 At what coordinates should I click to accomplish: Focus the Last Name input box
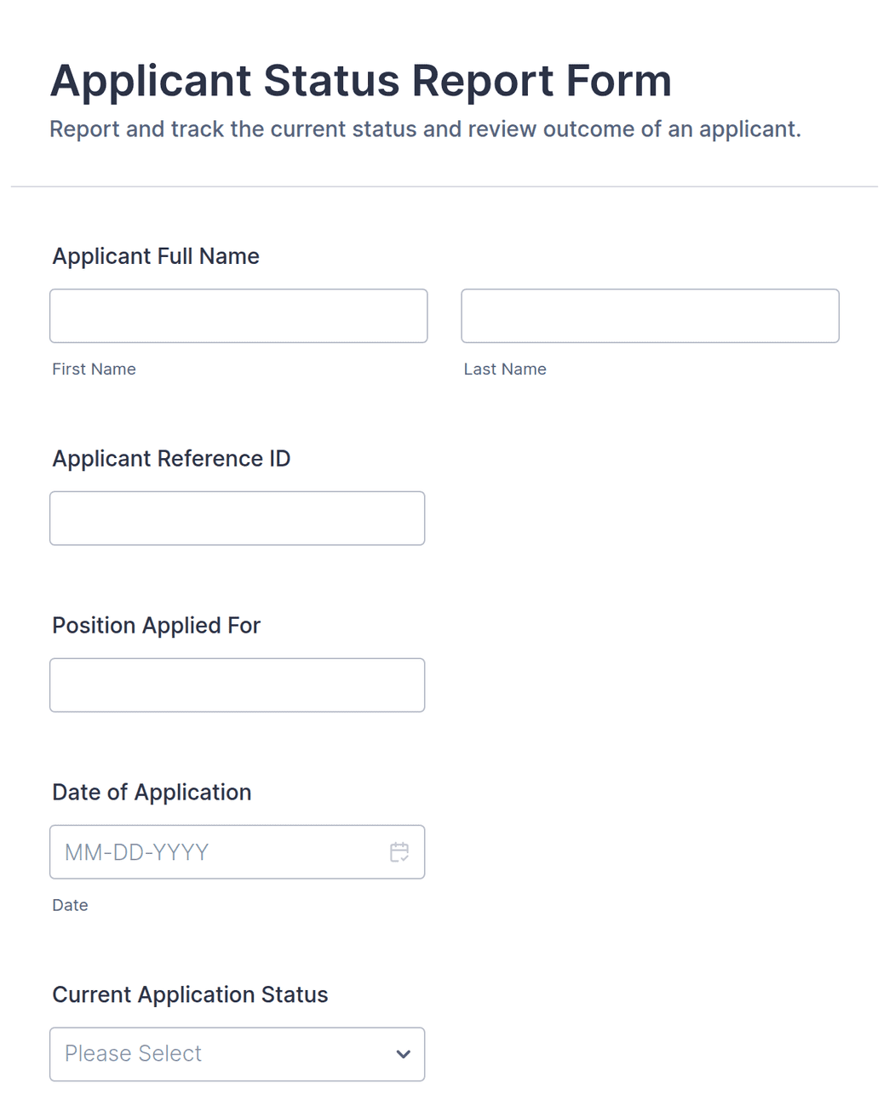point(650,316)
